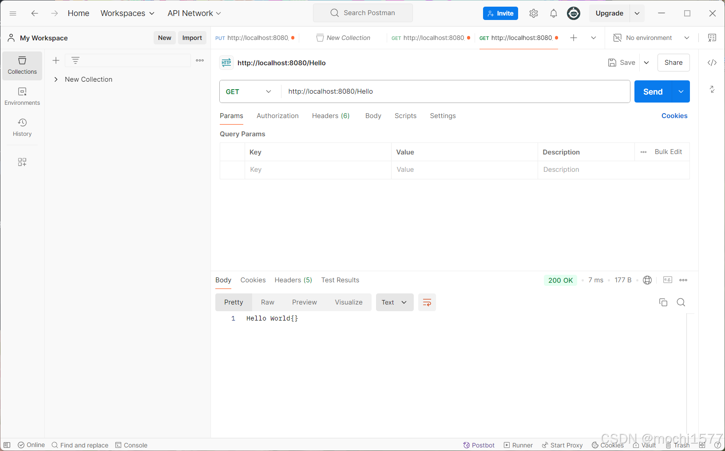Switch to response Headers (5) tab
Image resolution: width=725 pixels, height=451 pixels.
coord(293,280)
